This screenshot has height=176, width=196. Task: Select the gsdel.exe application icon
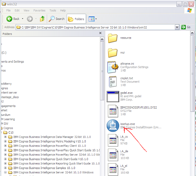pyautogui.click(x=113, y=97)
